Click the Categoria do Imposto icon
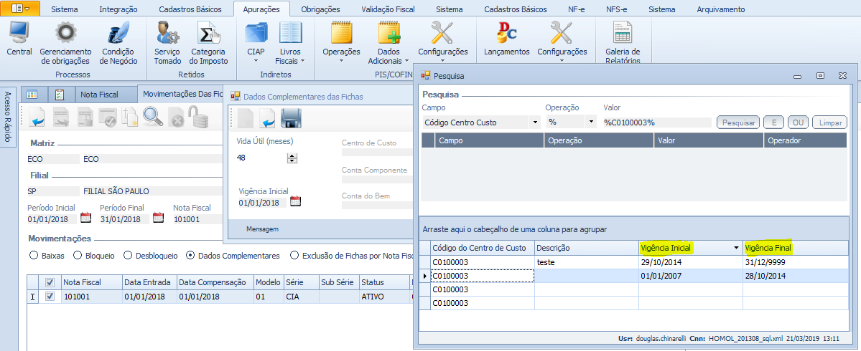 click(208, 34)
